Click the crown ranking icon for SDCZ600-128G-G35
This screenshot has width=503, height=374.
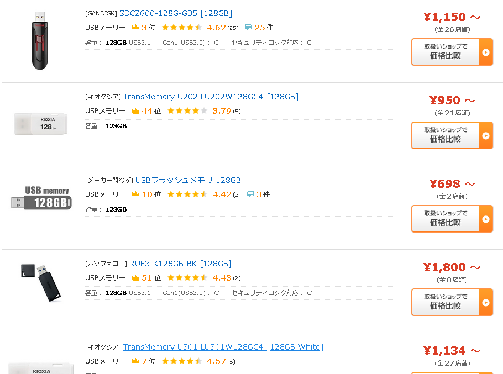click(135, 28)
